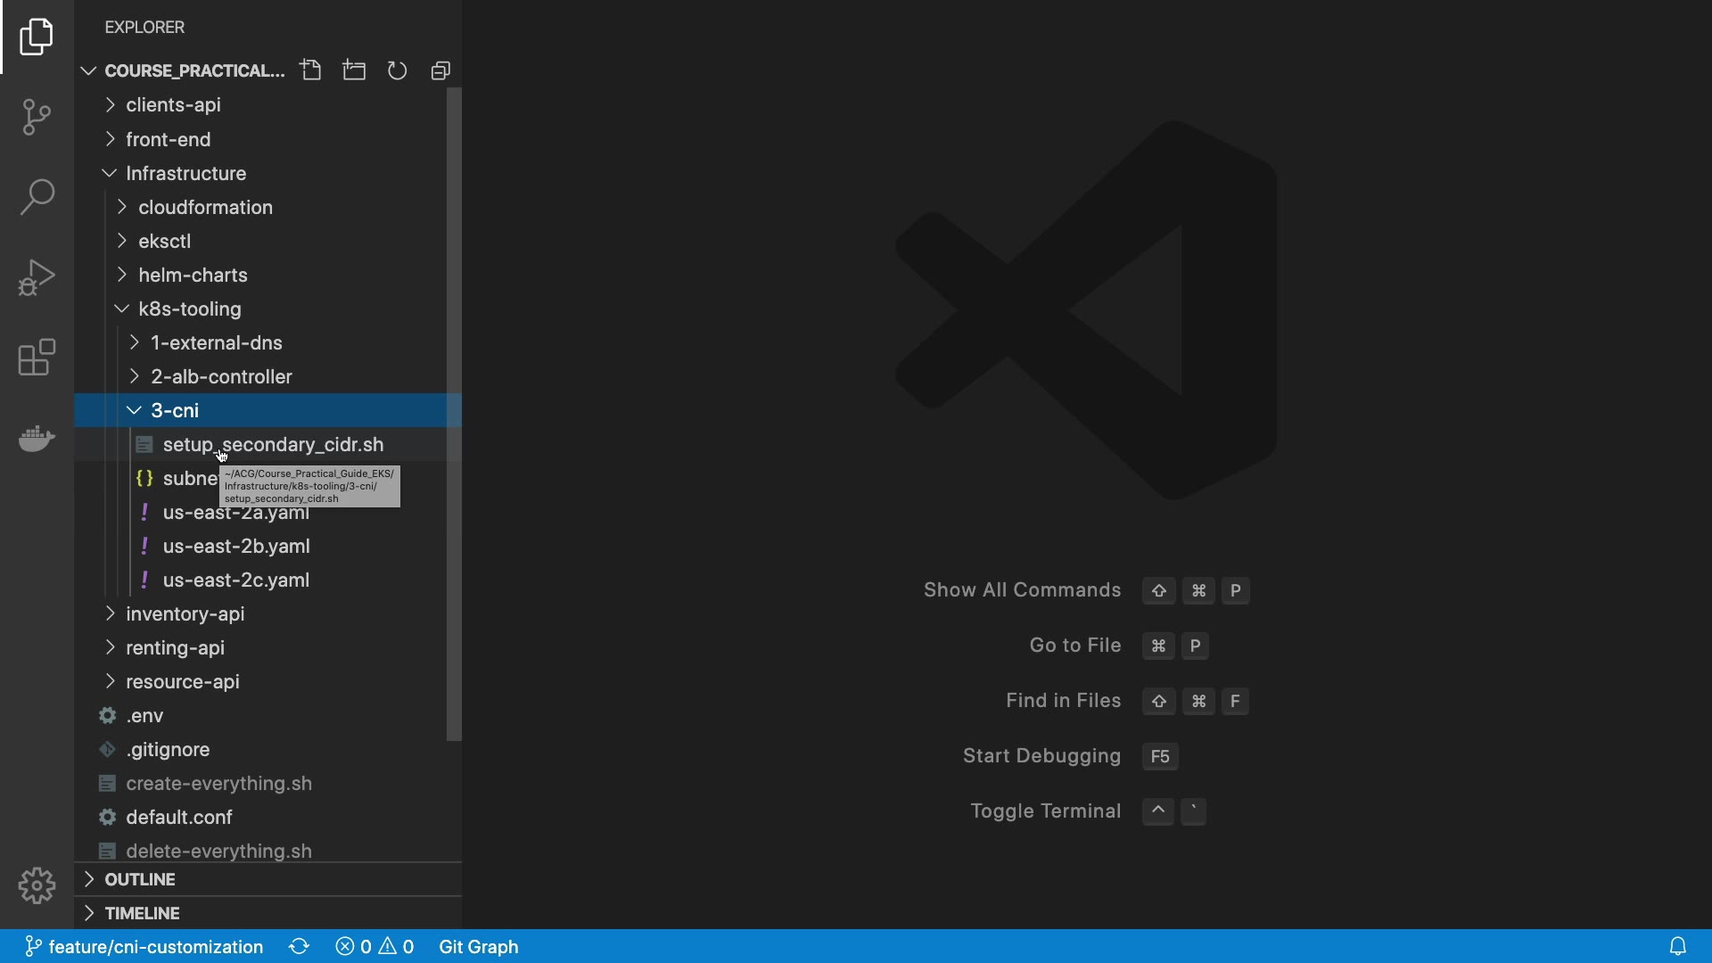Screen dimensions: 1712x963
Task: Collapse all folders in Explorer
Action: 440,70
